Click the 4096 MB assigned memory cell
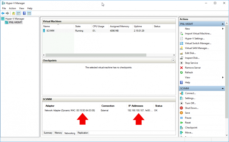This screenshot has width=229, height=142. coord(114,31)
